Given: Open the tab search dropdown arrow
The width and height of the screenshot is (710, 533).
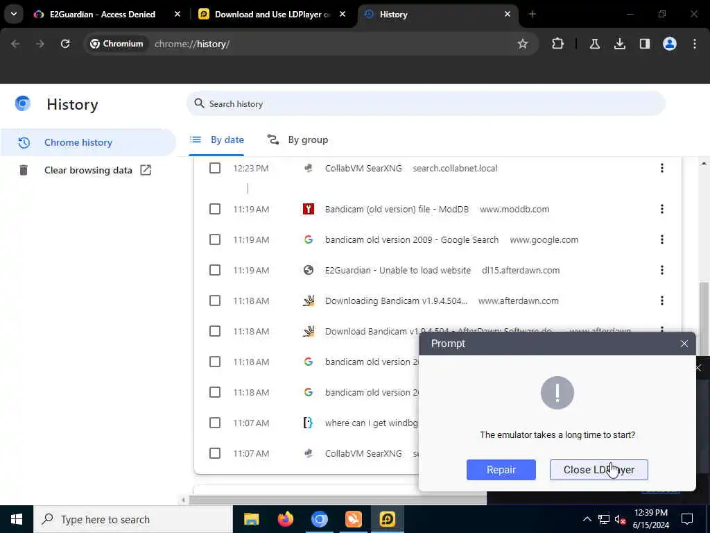Looking at the screenshot, I should 14,14.
